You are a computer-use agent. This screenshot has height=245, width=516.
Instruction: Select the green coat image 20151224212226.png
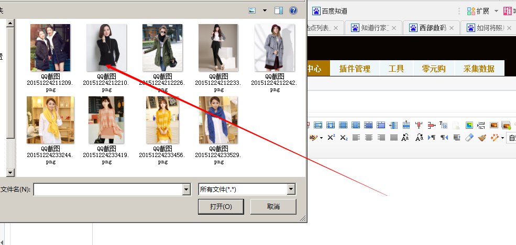coord(162,48)
